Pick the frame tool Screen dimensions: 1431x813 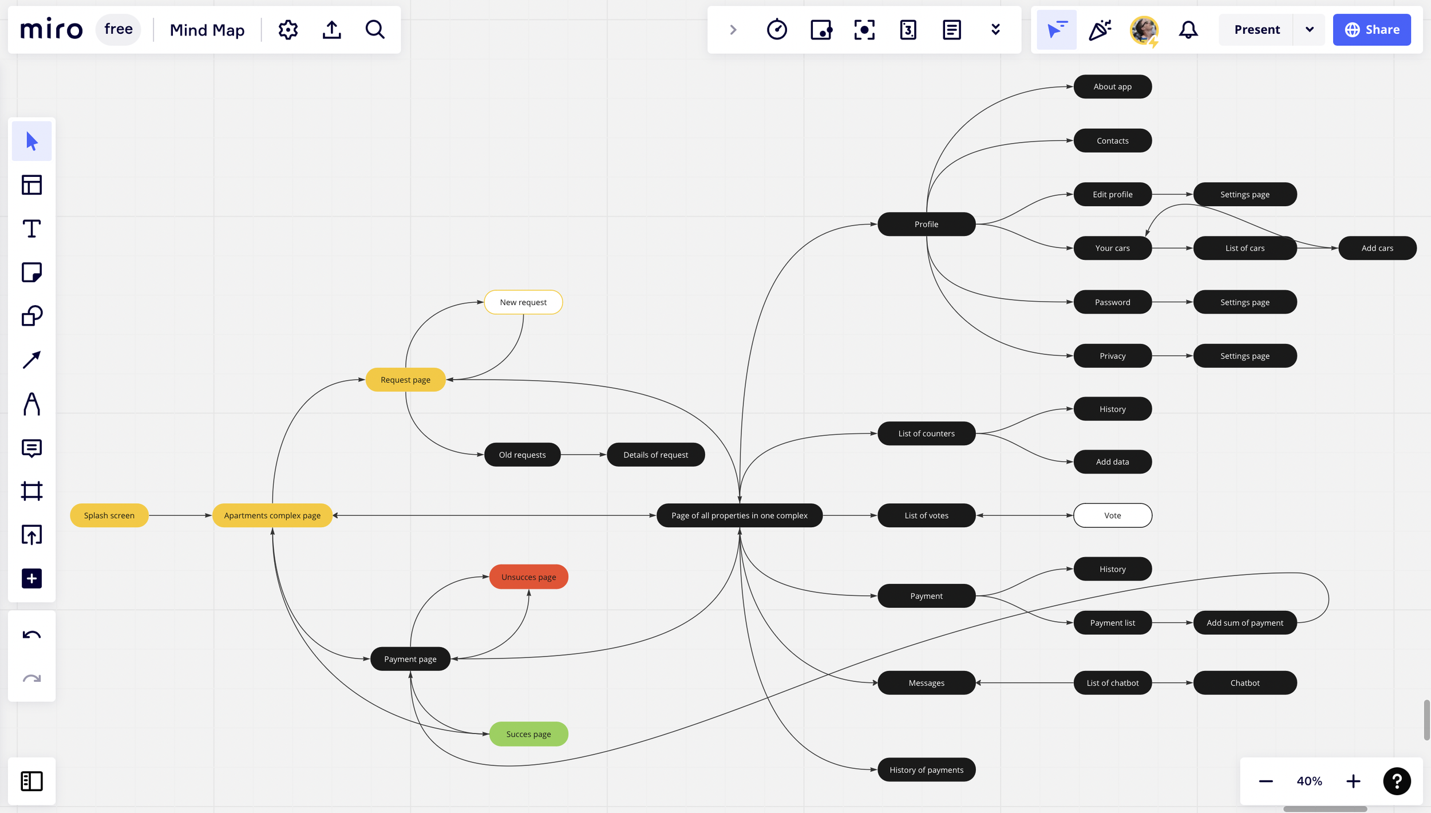[31, 491]
